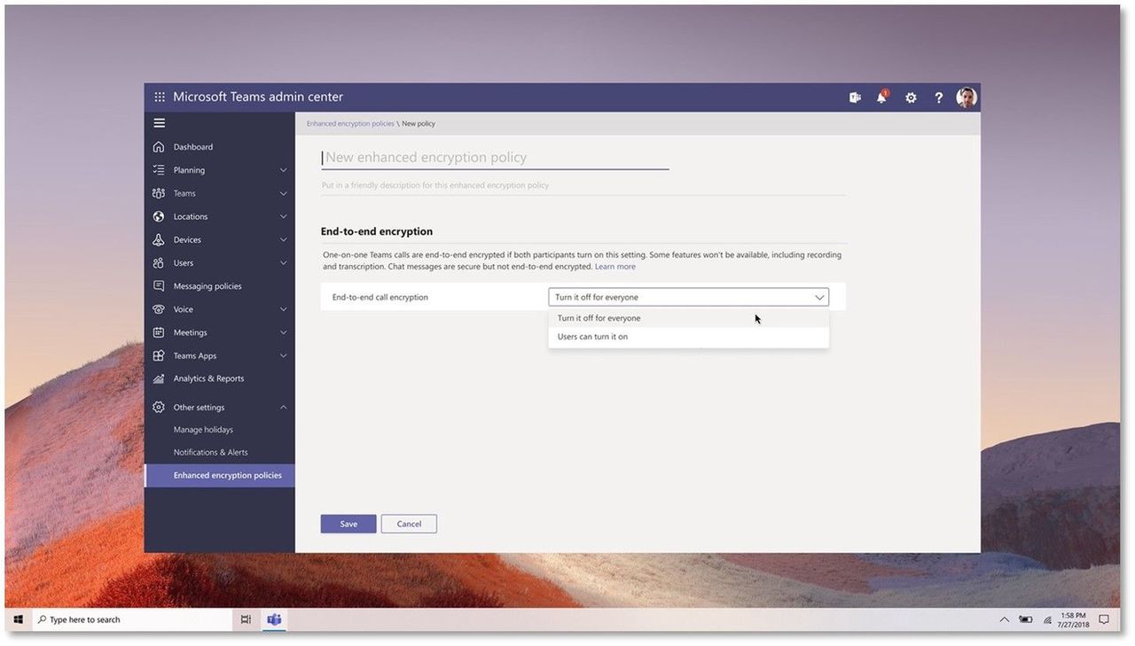
Task: Click the Planning checklist icon
Action: tap(159, 170)
